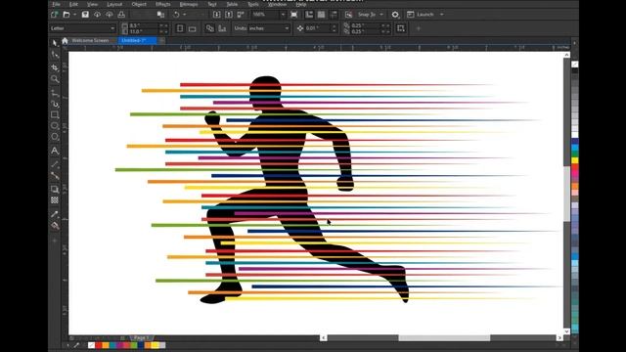Click the Open folder icon
Screen dimensions: 626x352
point(67,15)
